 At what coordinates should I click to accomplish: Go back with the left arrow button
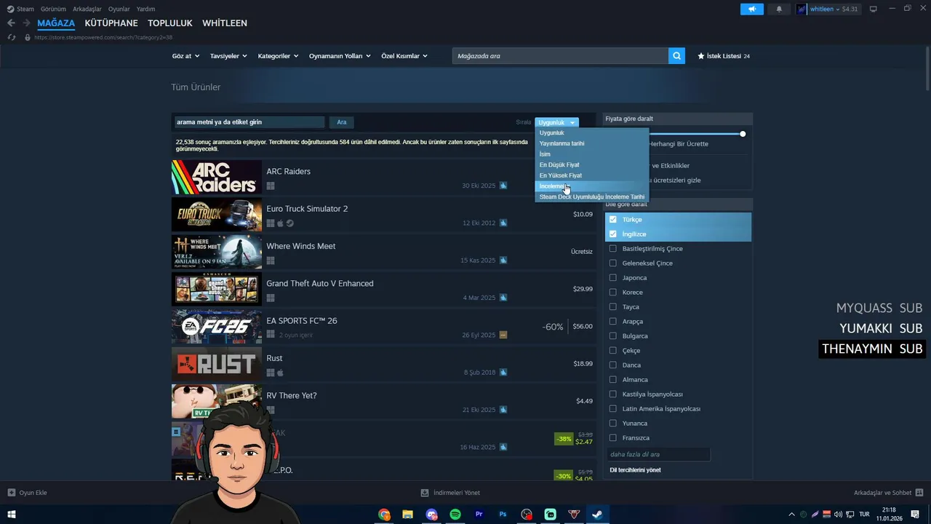coord(11,23)
